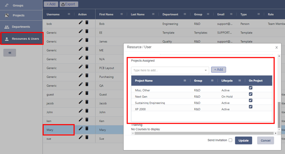Edit the John user row
The width and height of the screenshot is (285, 154).
[x=80, y=111]
